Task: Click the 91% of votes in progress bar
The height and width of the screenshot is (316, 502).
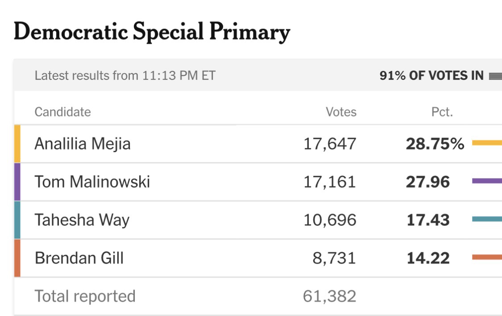Action: [495, 76]
